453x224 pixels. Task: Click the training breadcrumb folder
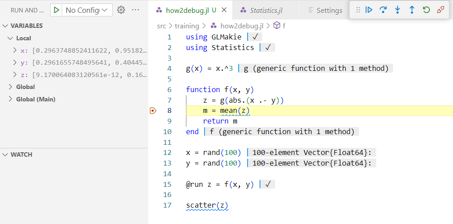187,26
